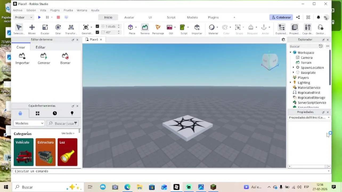Open the Luz category card
Screen dimensions: 342x192
(x=67, y=152)
